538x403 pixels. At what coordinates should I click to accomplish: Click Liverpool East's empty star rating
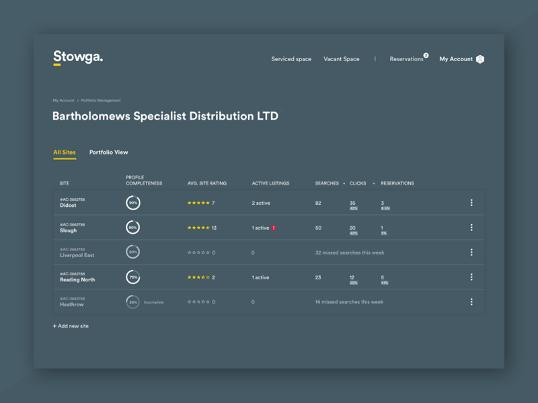coord(200,252)
